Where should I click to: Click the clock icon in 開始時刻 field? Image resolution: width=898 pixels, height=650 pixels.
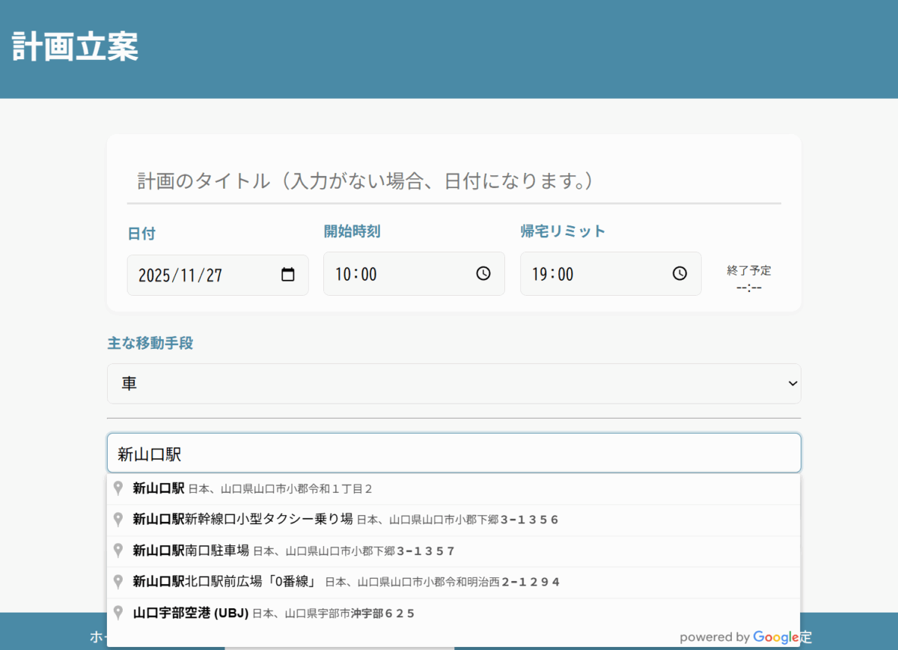point(483,273)
